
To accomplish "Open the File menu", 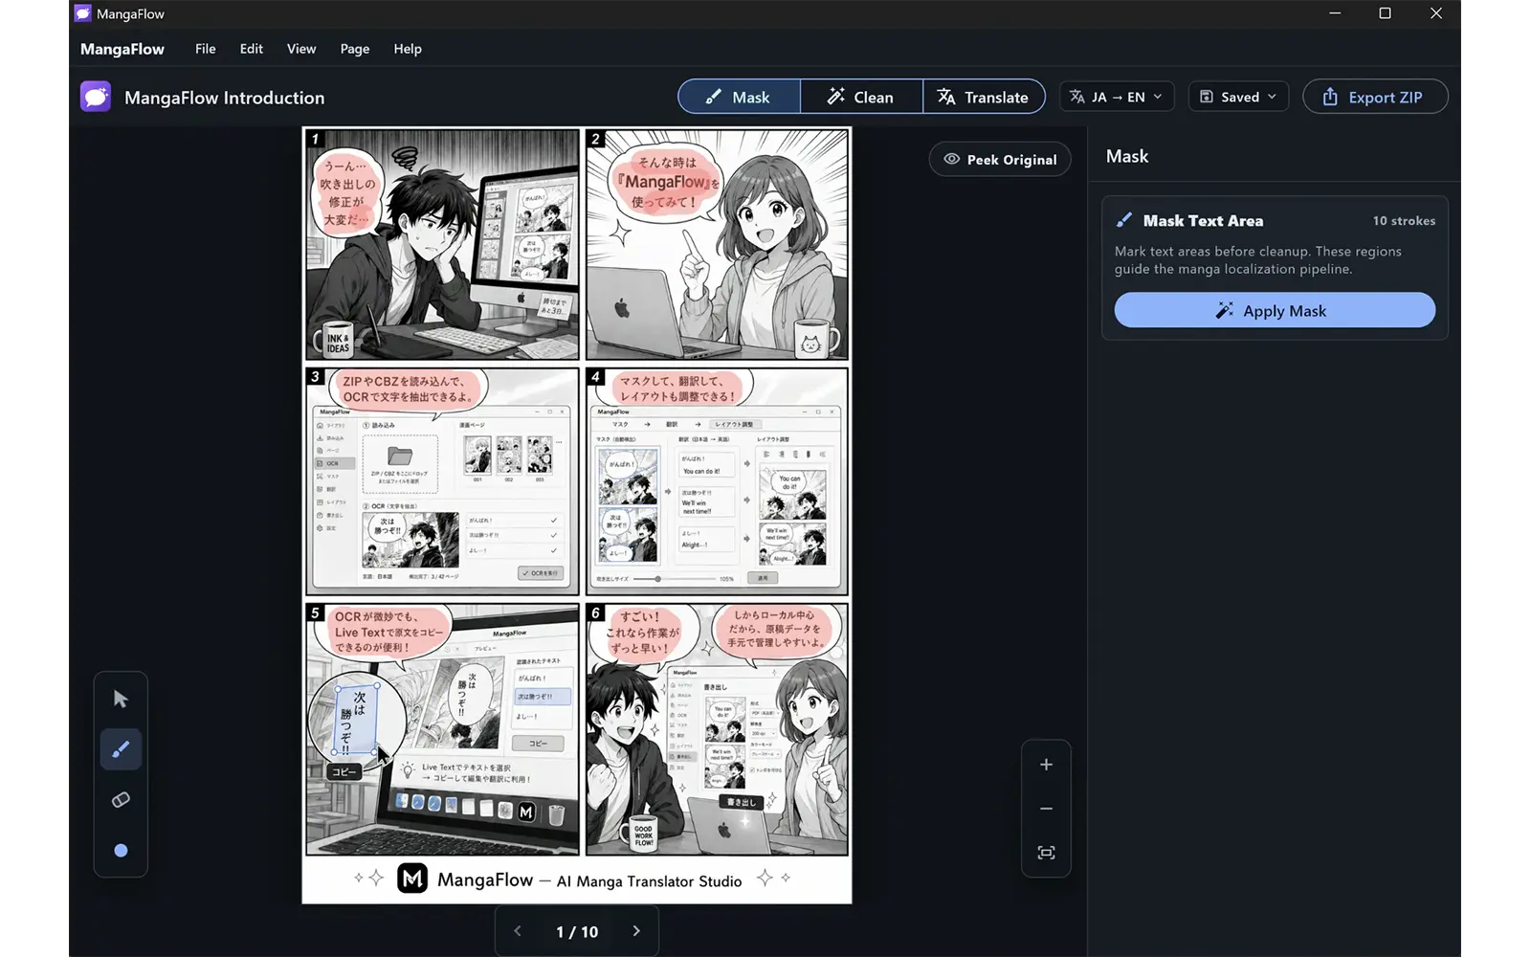I will [x=206, y=49].
